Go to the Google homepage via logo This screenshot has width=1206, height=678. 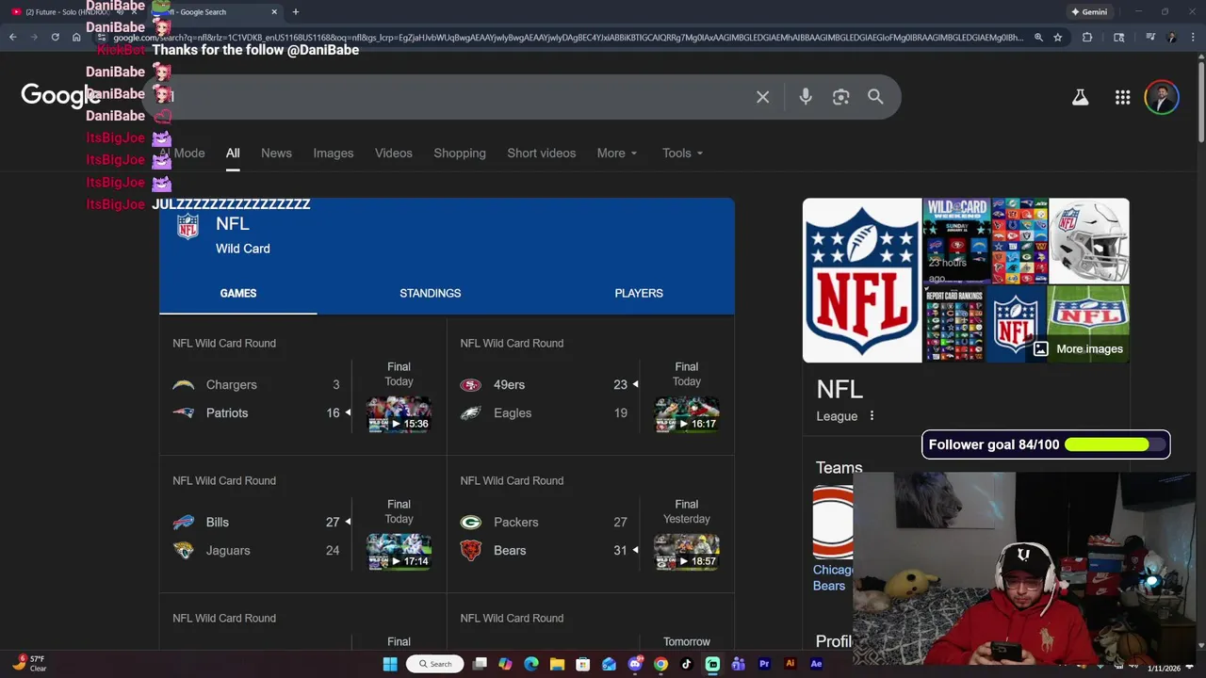pos(60,95)
